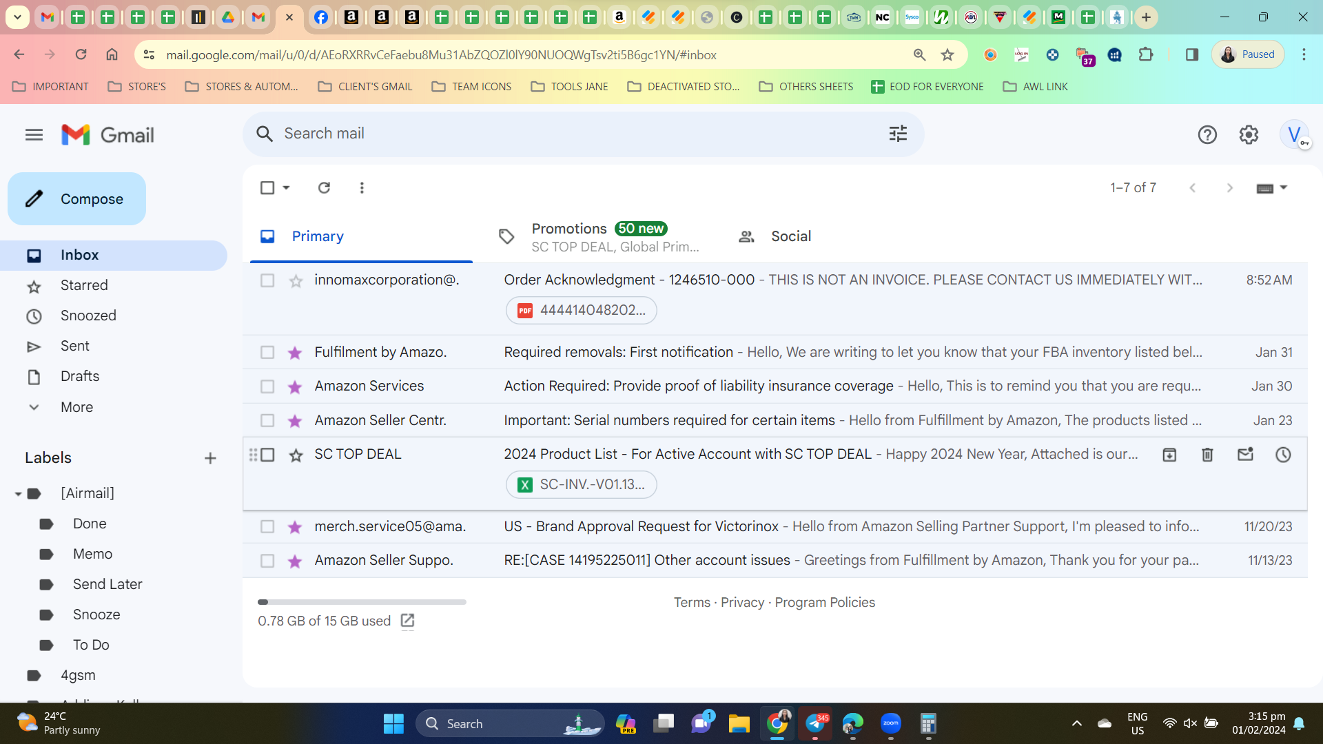The image size is (1323, 744).
Task: Check the Amazon Seller Support email
Action: (x=267, y=561)
